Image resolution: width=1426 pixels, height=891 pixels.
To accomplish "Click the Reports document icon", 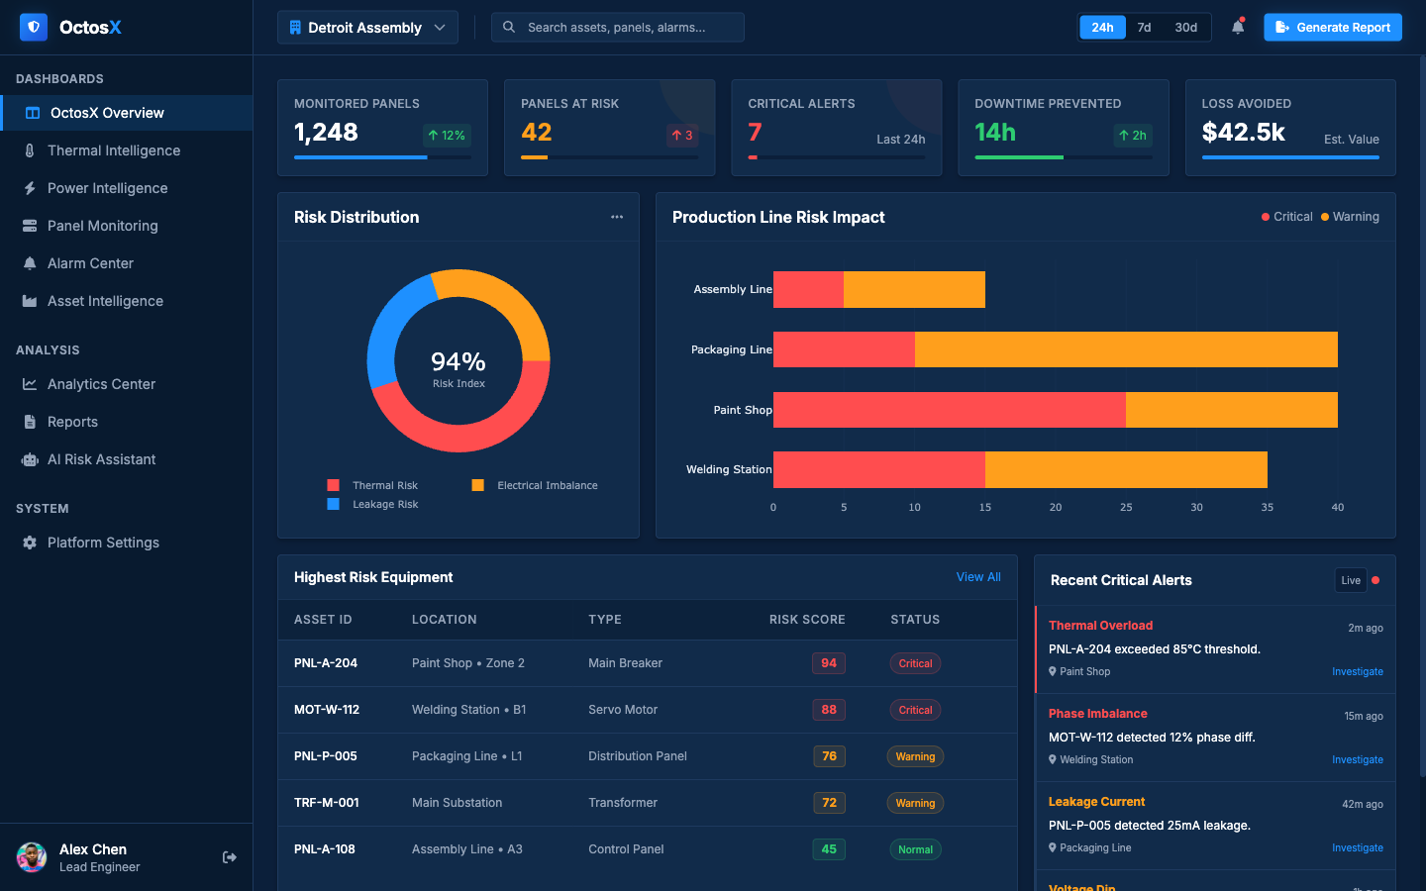I will 30,422.
